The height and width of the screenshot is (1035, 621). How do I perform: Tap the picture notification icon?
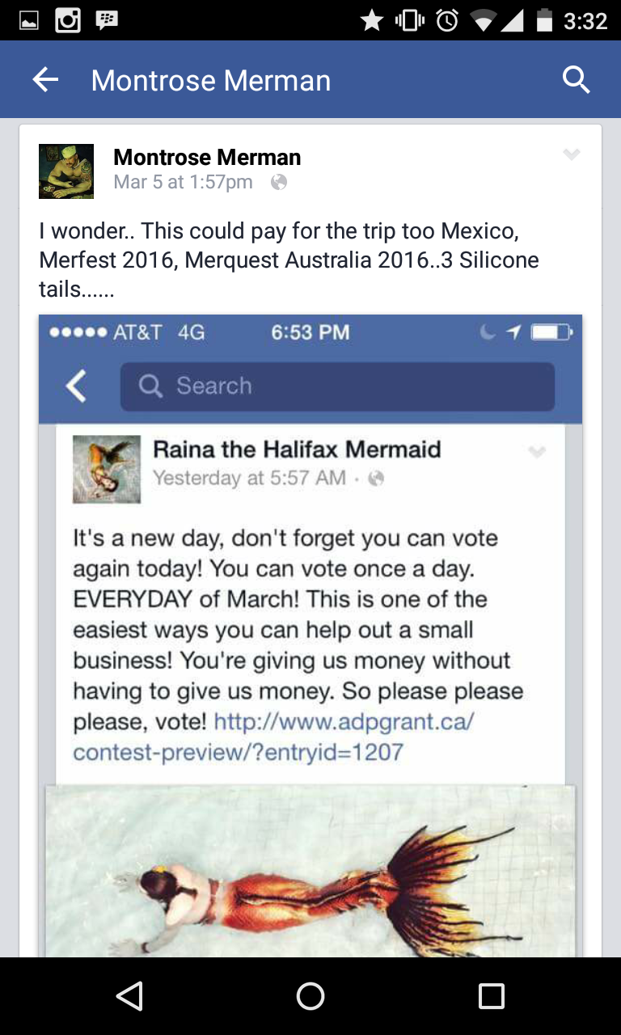pyautogui.click(x=29, y=20)
